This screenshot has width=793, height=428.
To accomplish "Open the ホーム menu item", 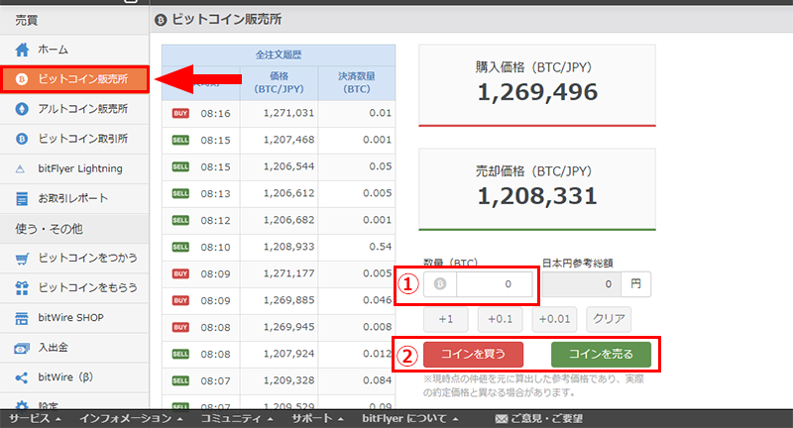I will pos(74,50).
